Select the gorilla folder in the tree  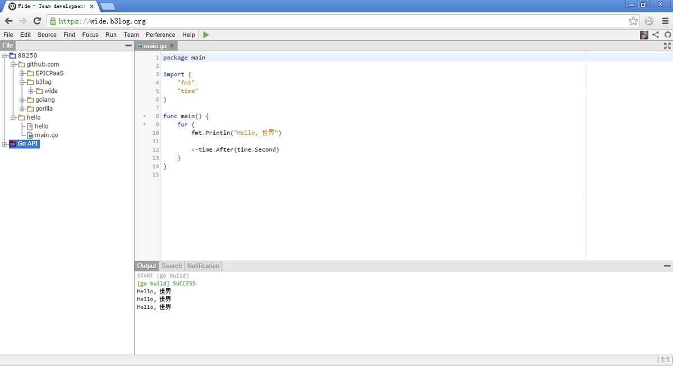point(44,109)
